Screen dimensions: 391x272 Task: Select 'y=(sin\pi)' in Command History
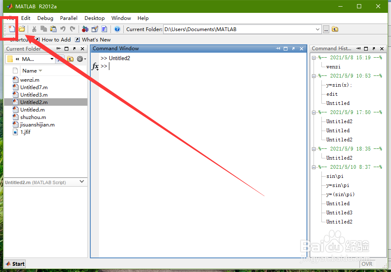pos(340,194)
